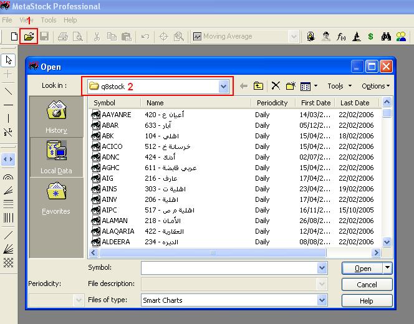
Task: Open The Explorer binoculars icon
Action: coord(386,36)
